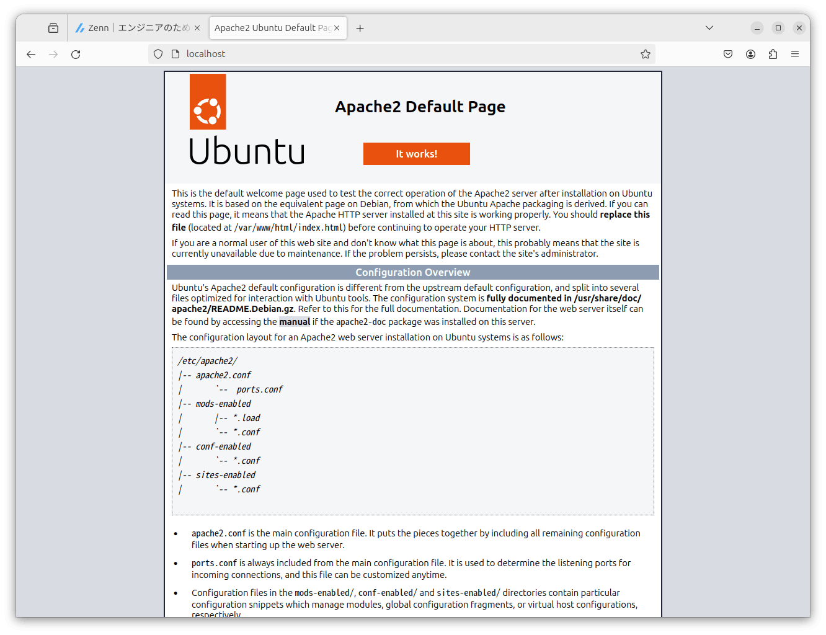Focus the localhost address bar
The width and height of the screenshot is (826, 635).
click(402, 54)
